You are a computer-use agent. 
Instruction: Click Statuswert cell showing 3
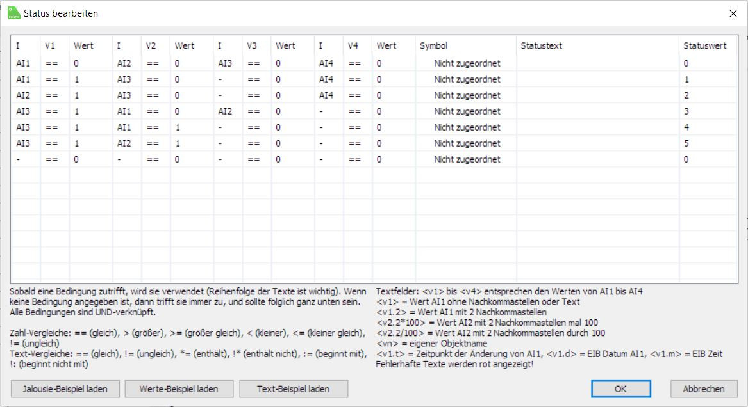click(708, 111)
